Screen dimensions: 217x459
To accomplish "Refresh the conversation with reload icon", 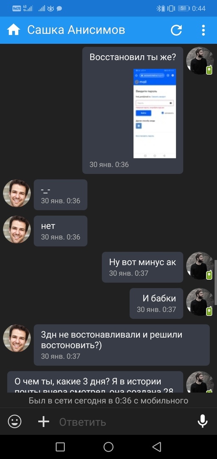I will click(x=176, y=30).
